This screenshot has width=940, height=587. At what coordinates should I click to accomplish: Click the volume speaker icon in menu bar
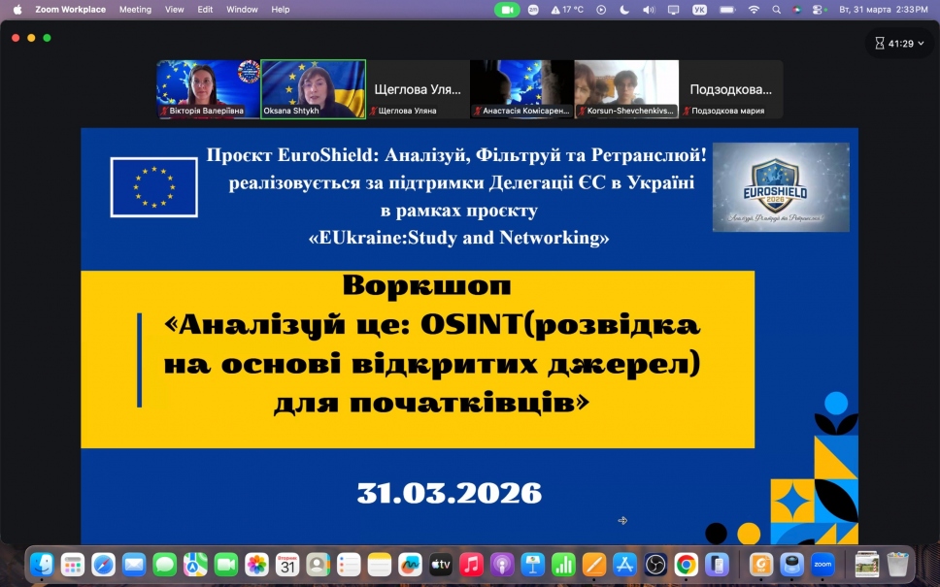point(646,10)
